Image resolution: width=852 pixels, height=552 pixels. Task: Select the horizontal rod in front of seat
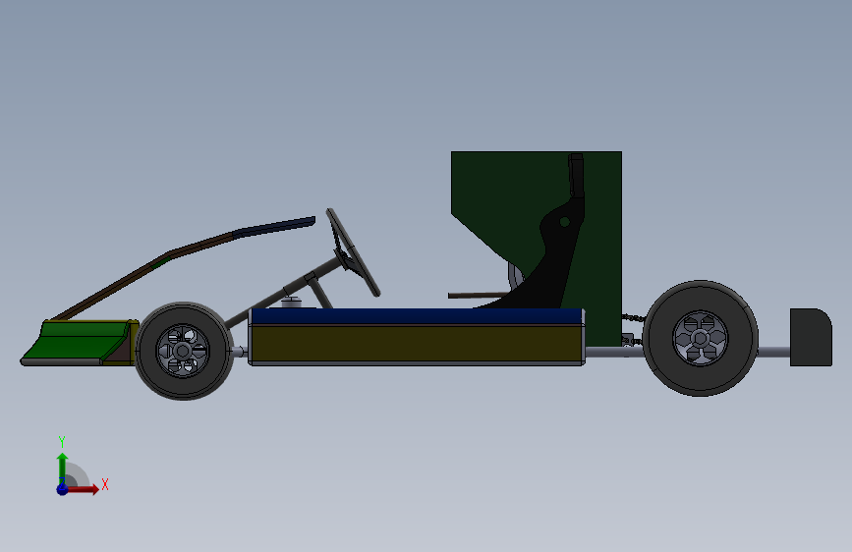(479, 296)
